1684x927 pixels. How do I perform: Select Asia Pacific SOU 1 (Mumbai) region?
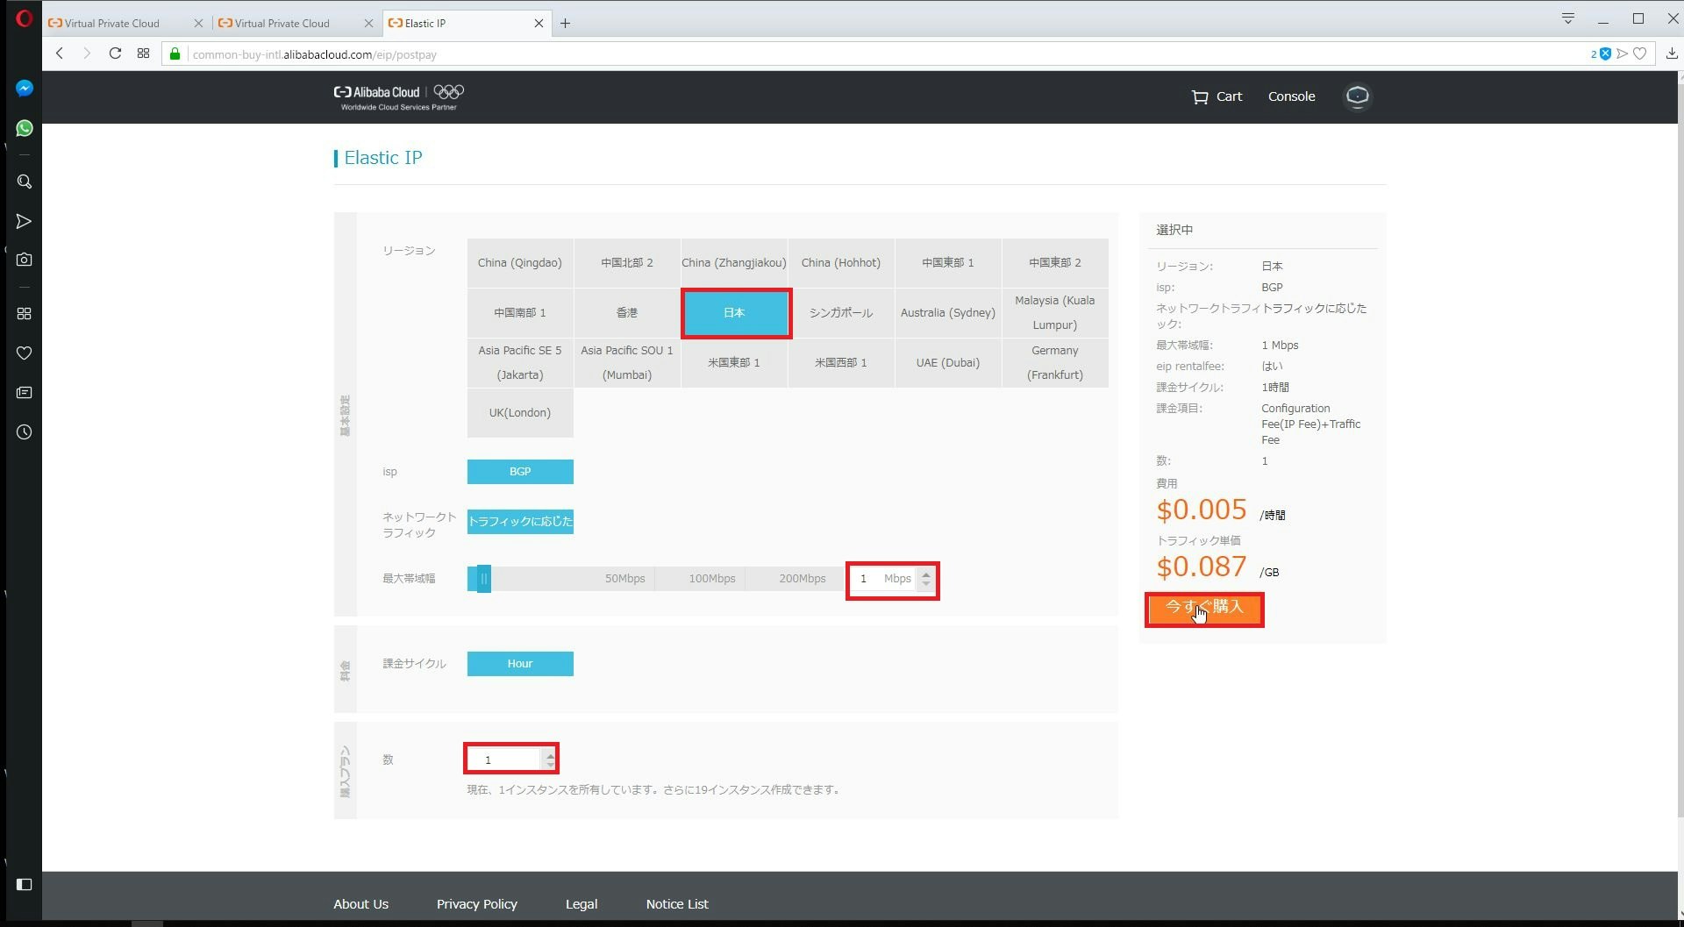627,363
